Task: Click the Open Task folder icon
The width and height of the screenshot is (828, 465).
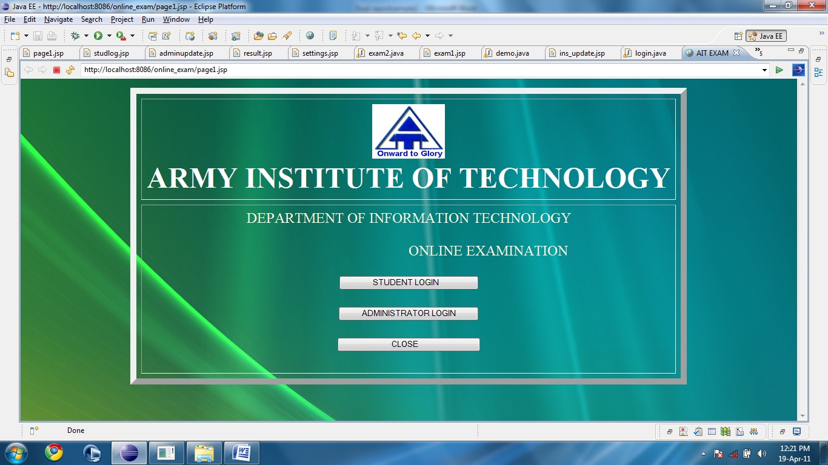Action: click(x=272, y=36)
